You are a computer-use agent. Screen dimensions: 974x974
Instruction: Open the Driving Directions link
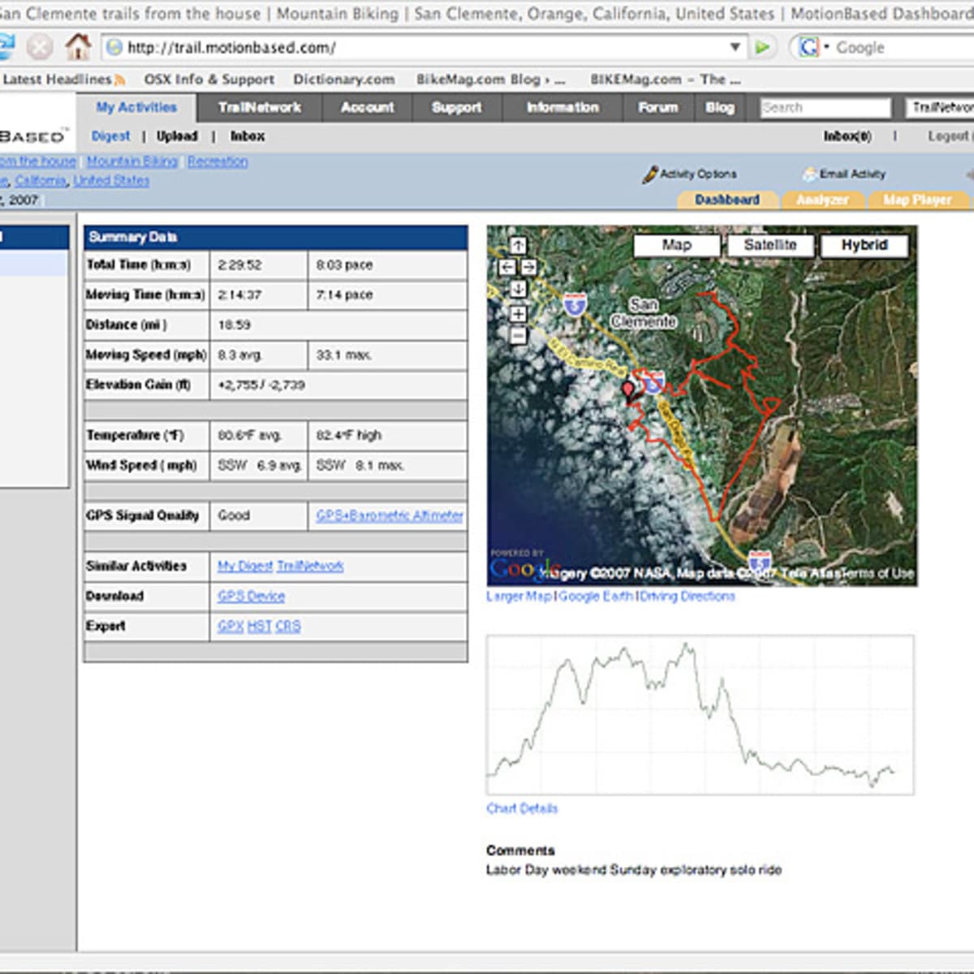click(x=687, y=596)
